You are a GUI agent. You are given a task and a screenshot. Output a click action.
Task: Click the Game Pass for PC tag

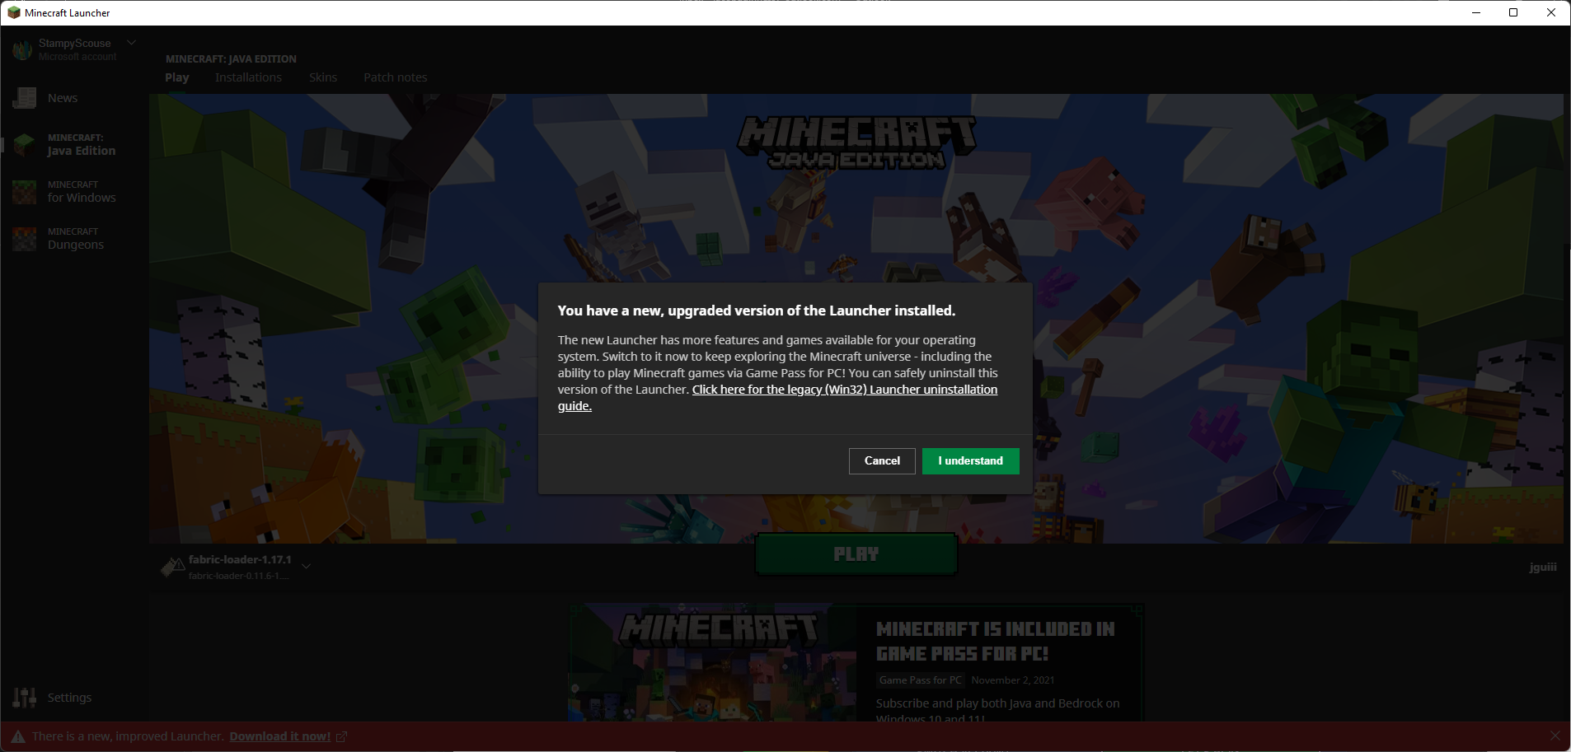(x=920, y=680)
